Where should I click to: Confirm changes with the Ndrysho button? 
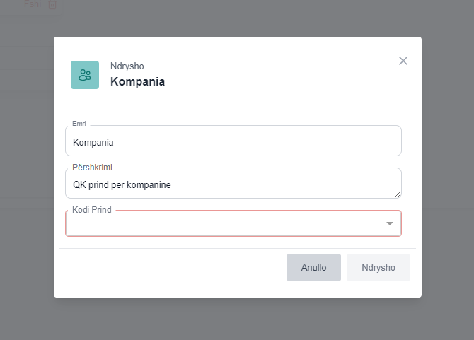click(x=378, y=268)
